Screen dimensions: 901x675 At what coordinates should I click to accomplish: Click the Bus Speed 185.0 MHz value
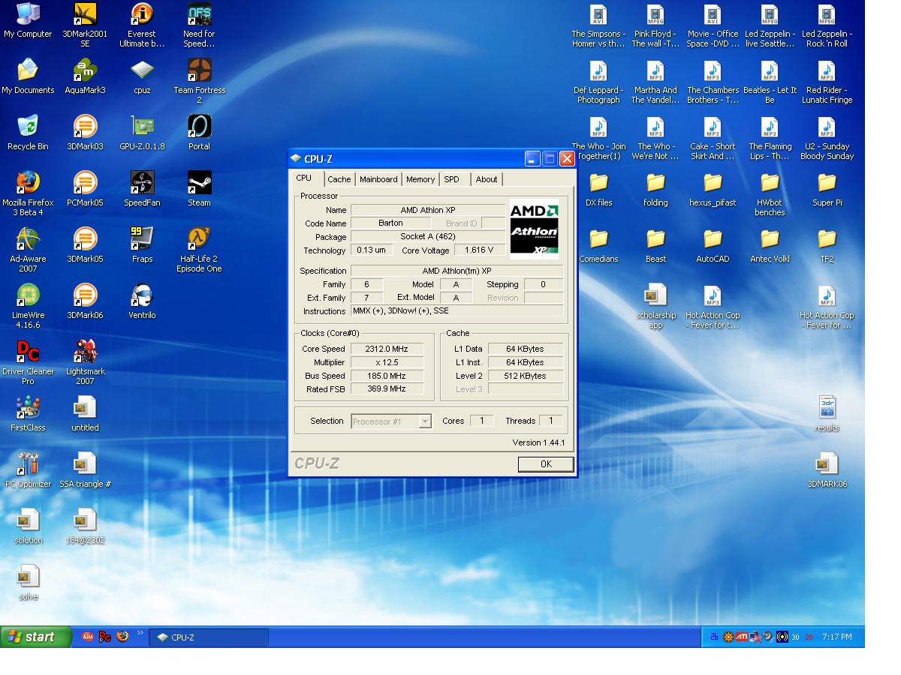(x=387, y=376)
